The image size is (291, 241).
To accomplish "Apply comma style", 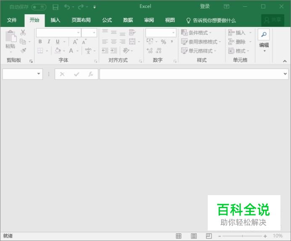I will click(x=172, y=41).
